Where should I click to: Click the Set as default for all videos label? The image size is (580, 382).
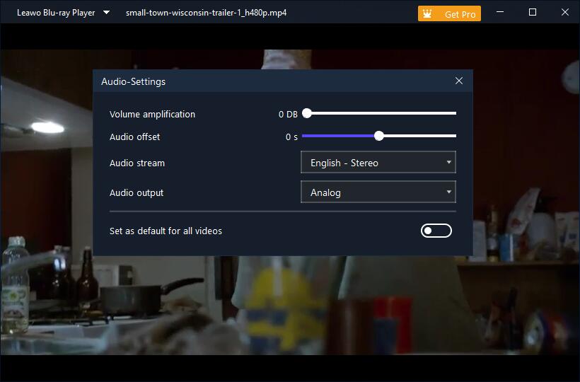166,231
